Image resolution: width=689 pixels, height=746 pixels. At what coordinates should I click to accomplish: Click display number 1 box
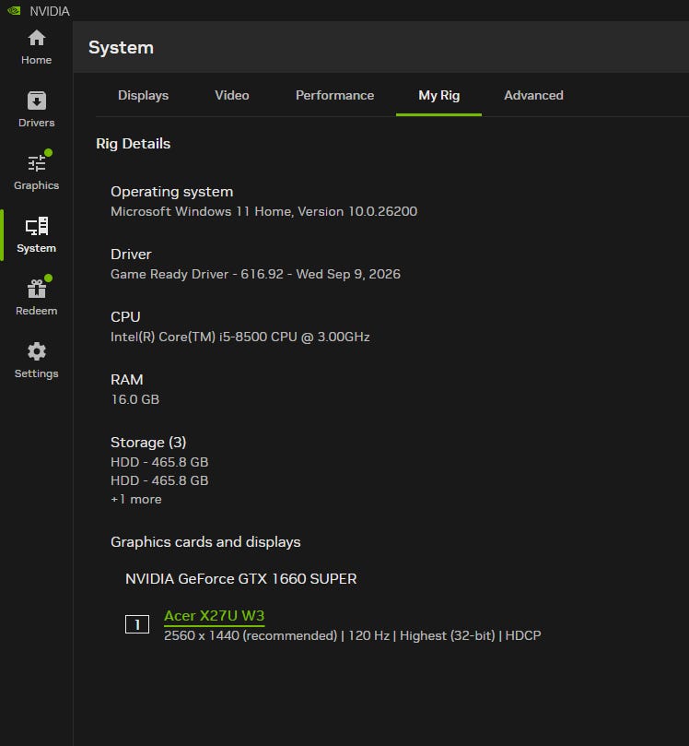[137, 624]
